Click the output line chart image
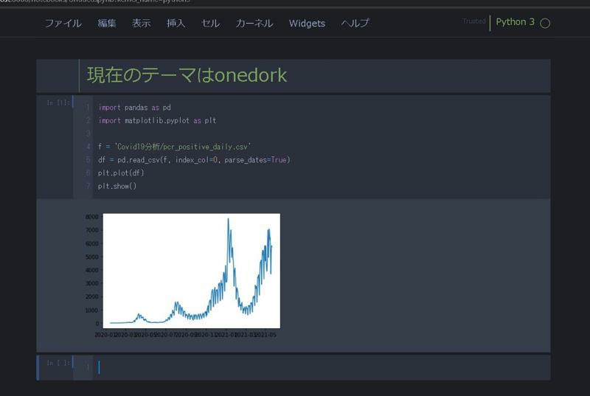Viewport: 590px width, 396px height. pos(183,274)
